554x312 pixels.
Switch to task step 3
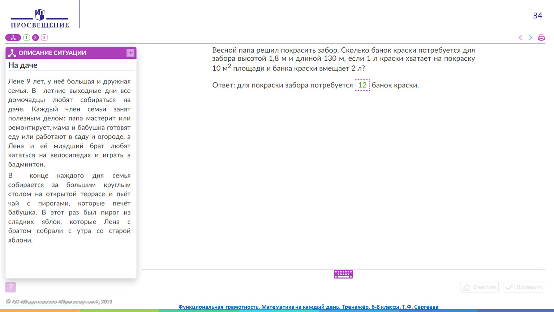[44, 38]
